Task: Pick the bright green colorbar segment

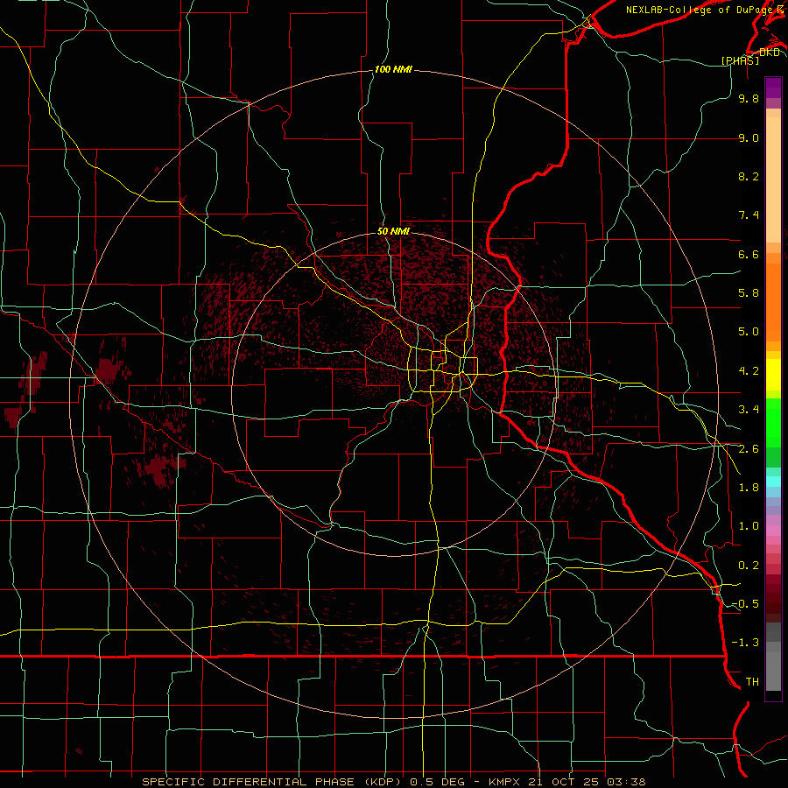Action: coord(773,423)
